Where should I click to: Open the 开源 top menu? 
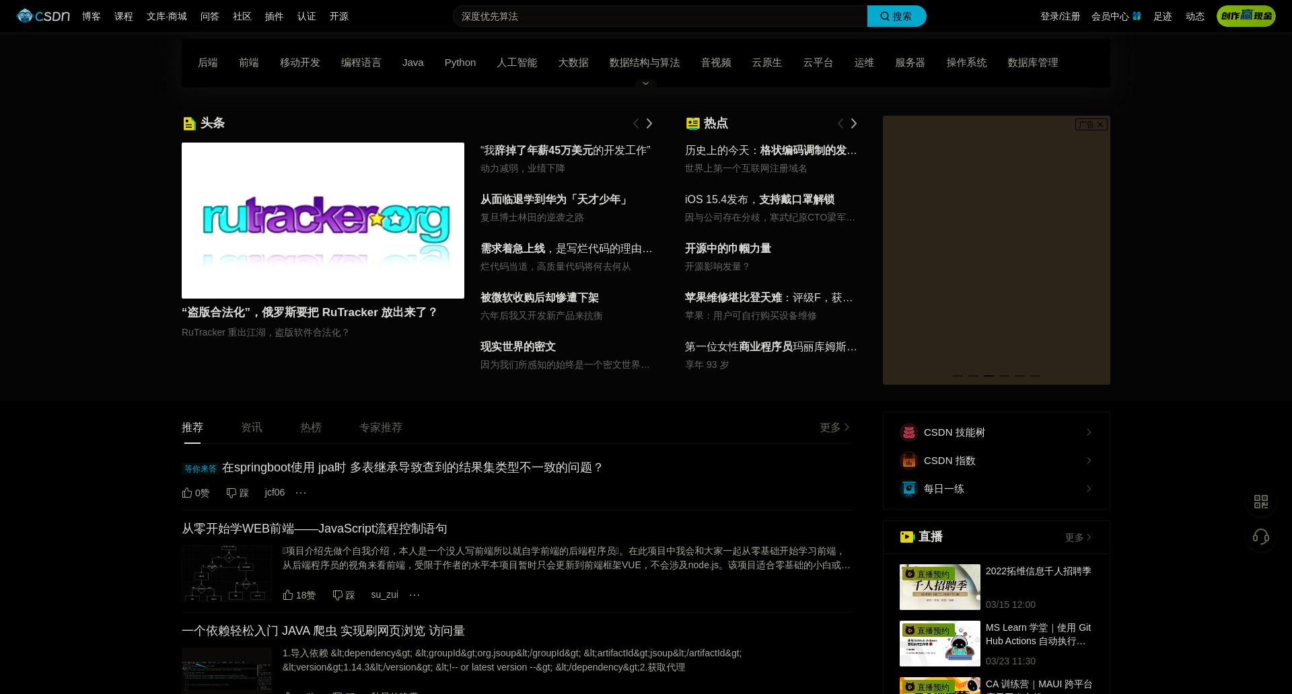(339, 16)
